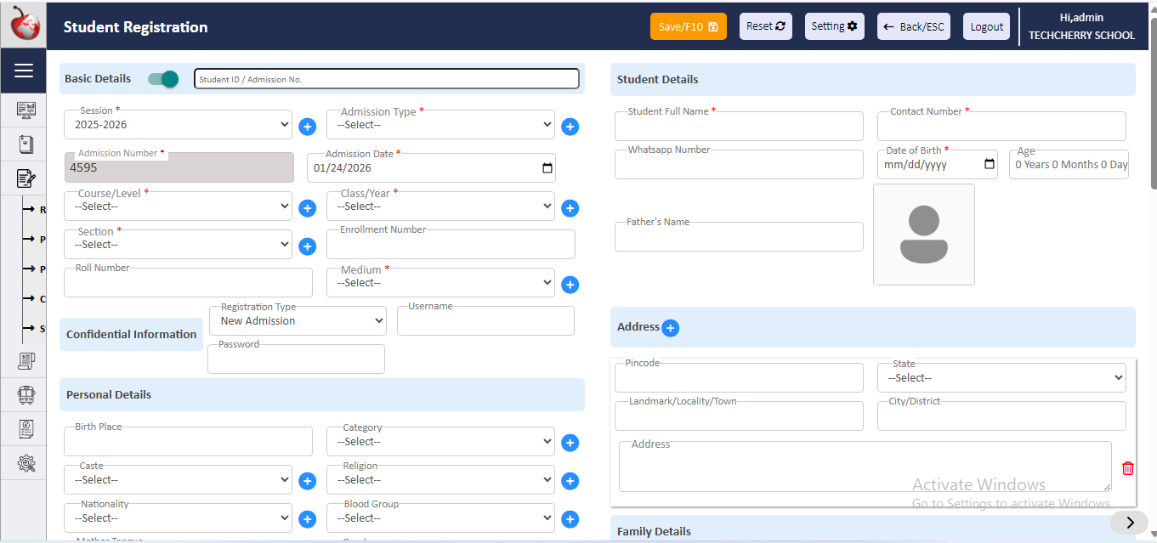Click the bus transport icon in sidebar
The height and width of the screenshot is (543, 1157).
(26, 395)
